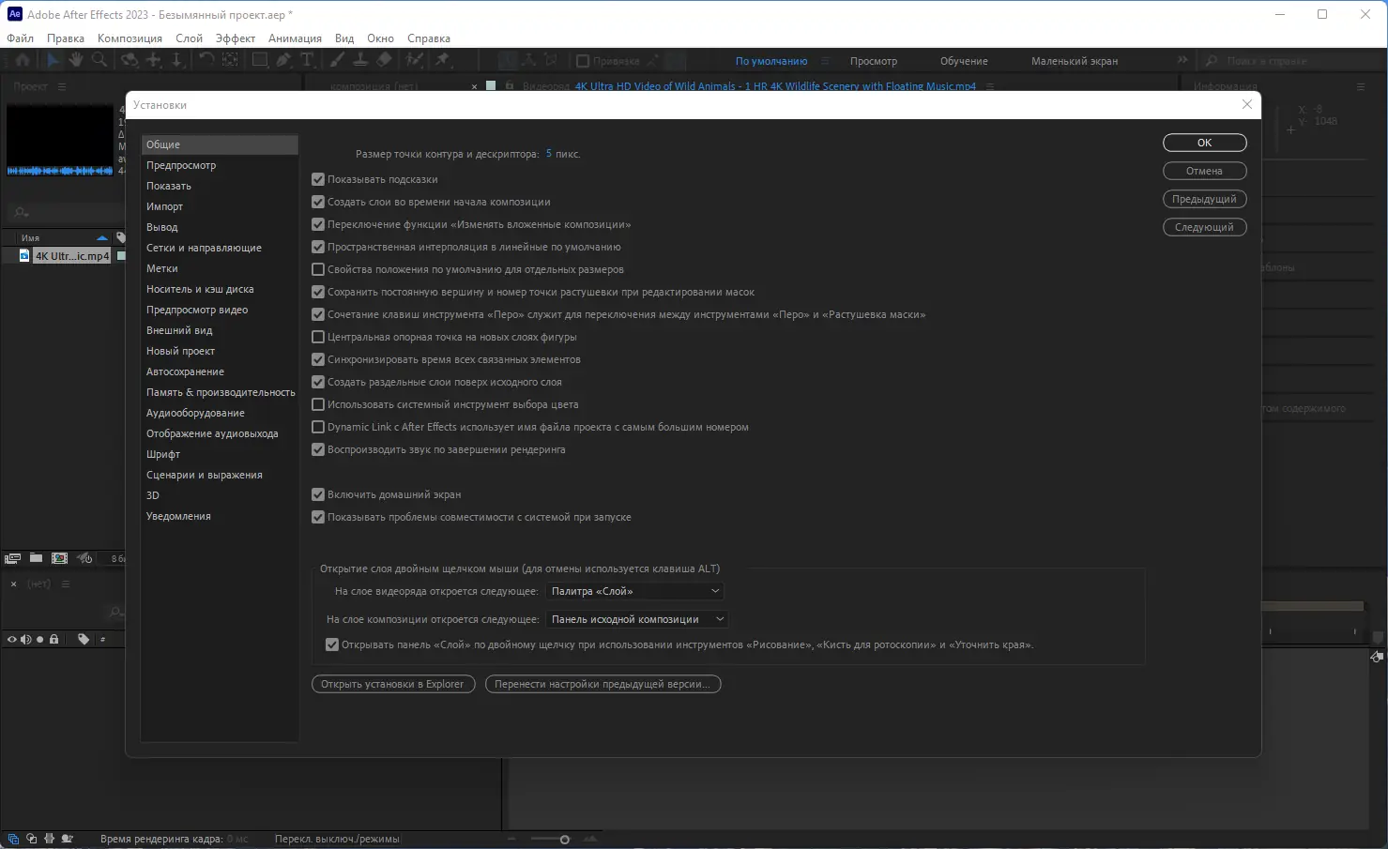Click the Interpret Footage icon in Project panel
The height and width of the screenshot is (849, 1388).
12,558
